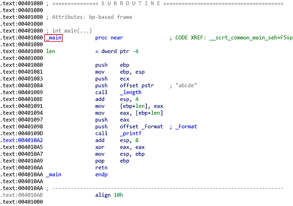Viewport: 293px width, 206px height.
Task: Click 'eax, eax' operands of xor
Action: (132, 147)
